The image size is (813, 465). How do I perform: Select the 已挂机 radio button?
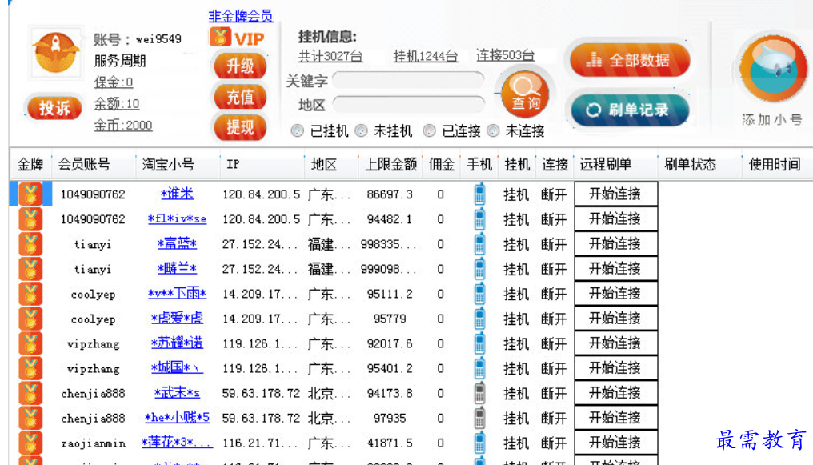point(297,130)
